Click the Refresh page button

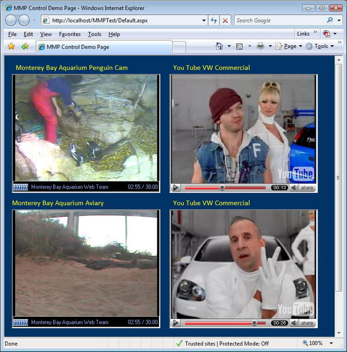coord(213,20)
